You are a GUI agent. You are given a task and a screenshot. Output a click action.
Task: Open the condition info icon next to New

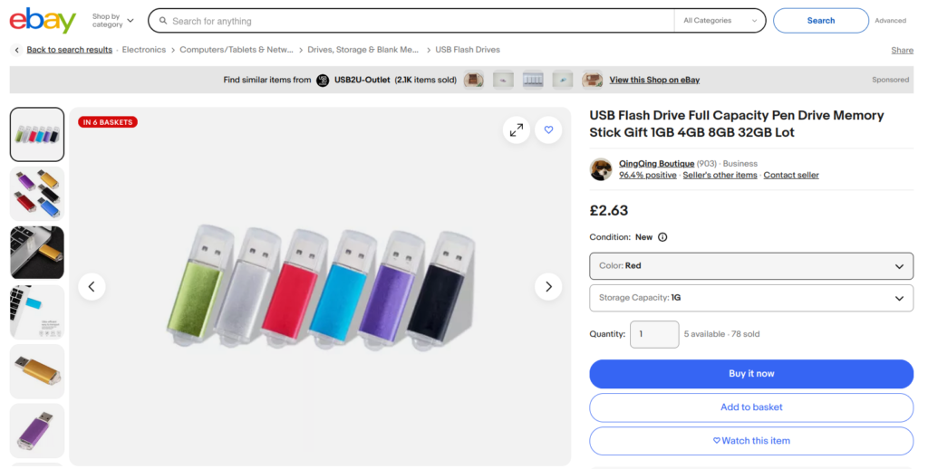[662, 237]
